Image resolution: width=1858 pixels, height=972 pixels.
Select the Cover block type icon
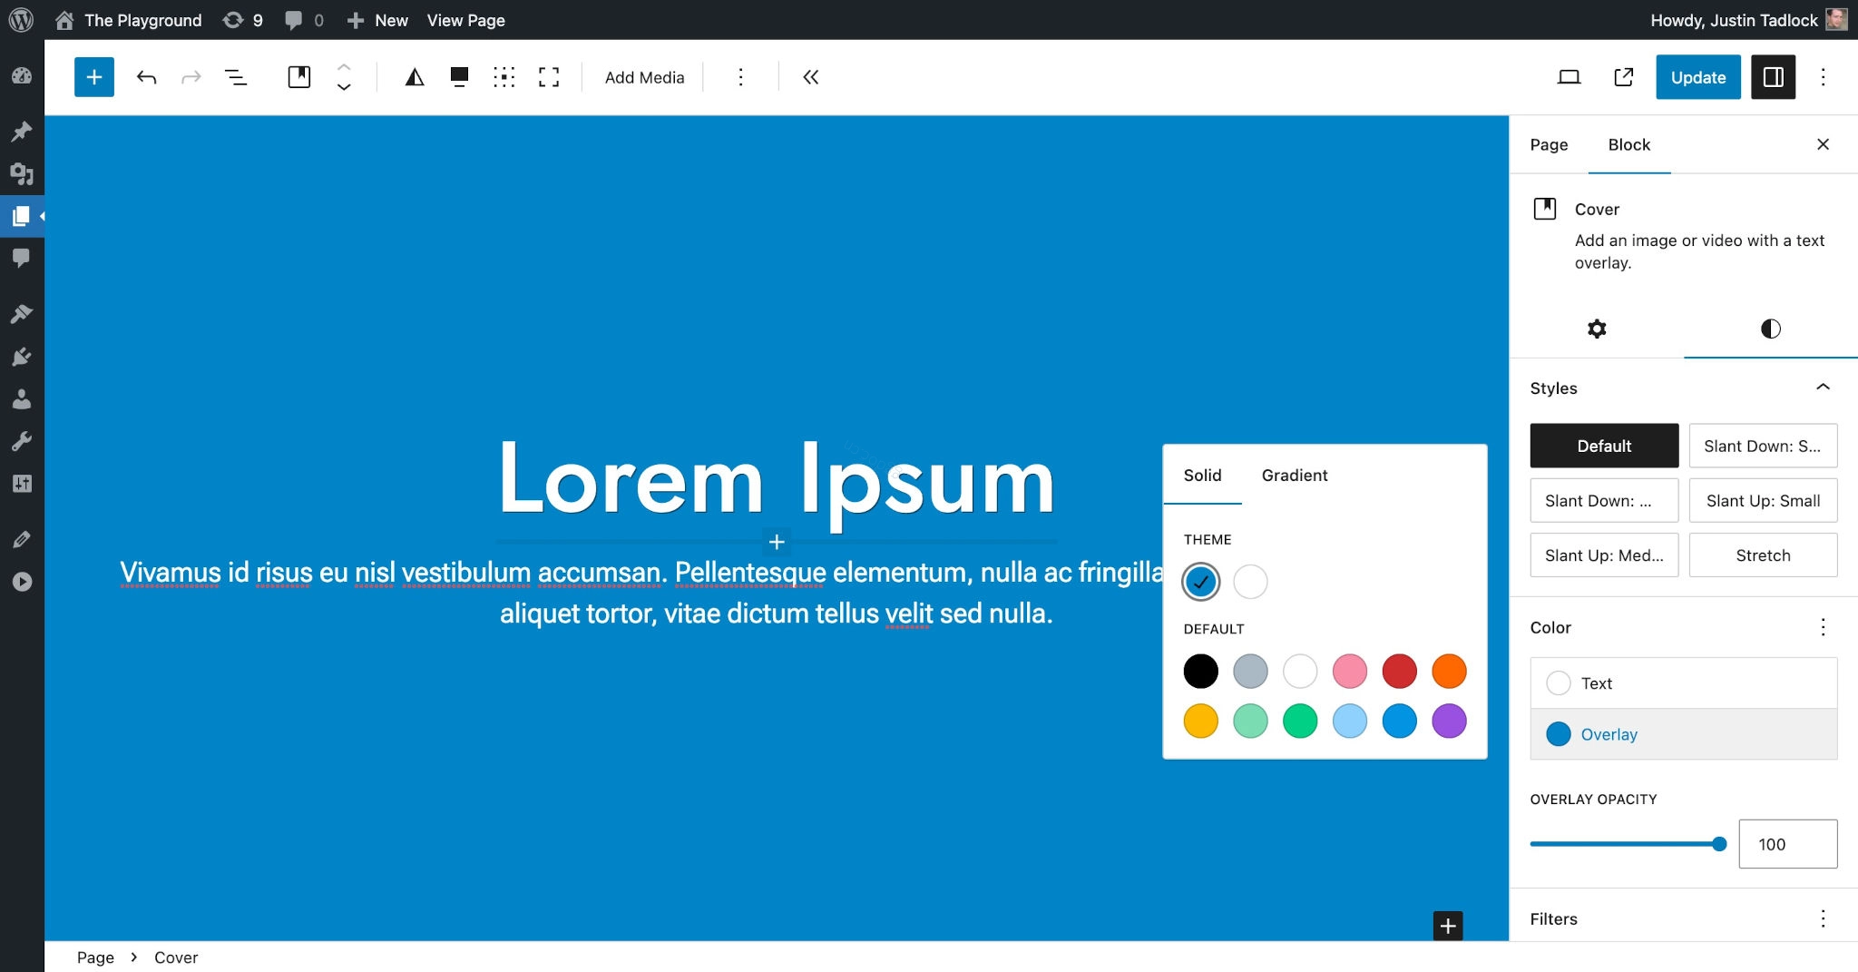[x=299, y=77]
